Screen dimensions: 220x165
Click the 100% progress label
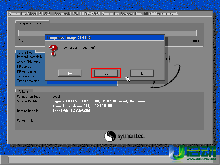[195, 41]
